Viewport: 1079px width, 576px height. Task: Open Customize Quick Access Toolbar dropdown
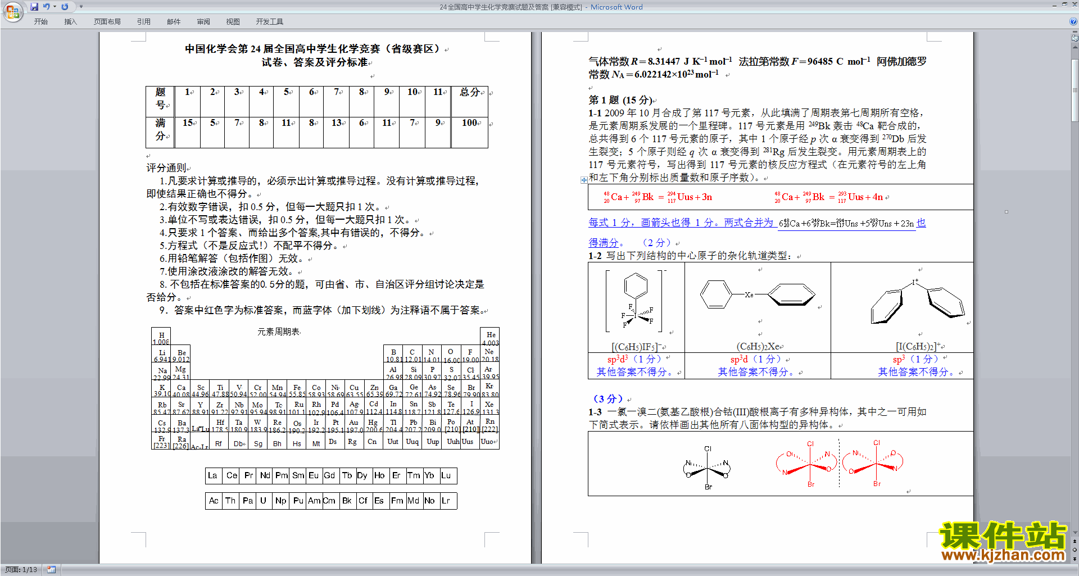81,7
